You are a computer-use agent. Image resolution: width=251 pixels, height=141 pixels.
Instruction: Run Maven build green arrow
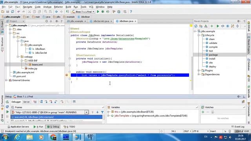pyautogui.click(x=218, y=26)
